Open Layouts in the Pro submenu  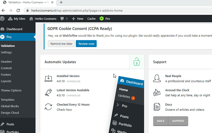(6, 81)
